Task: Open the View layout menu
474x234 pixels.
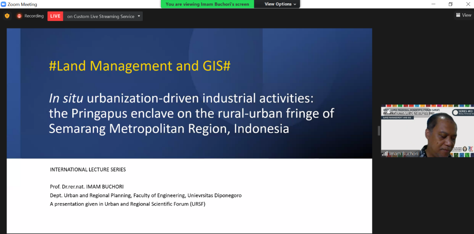Action: coord(463,15)
